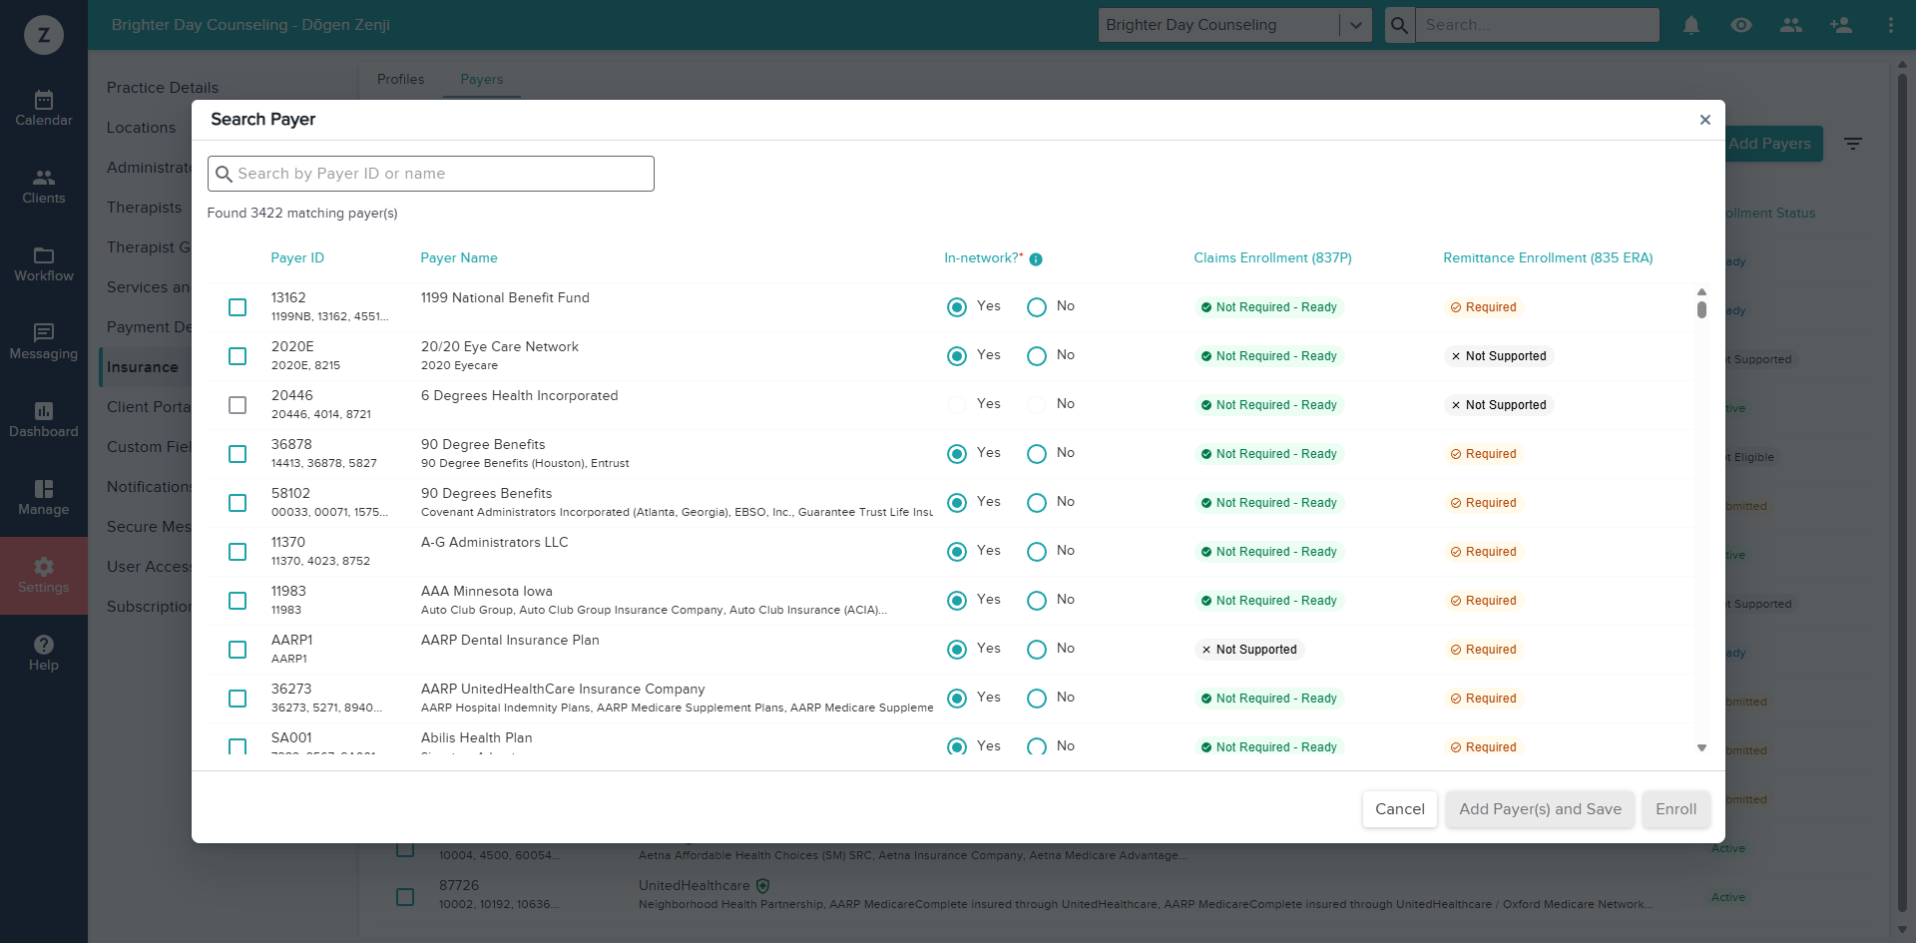Click Not Supported badge for AARP Dental
The height and width of the screenshot is (943, 1916).
tap(1249, 650)
